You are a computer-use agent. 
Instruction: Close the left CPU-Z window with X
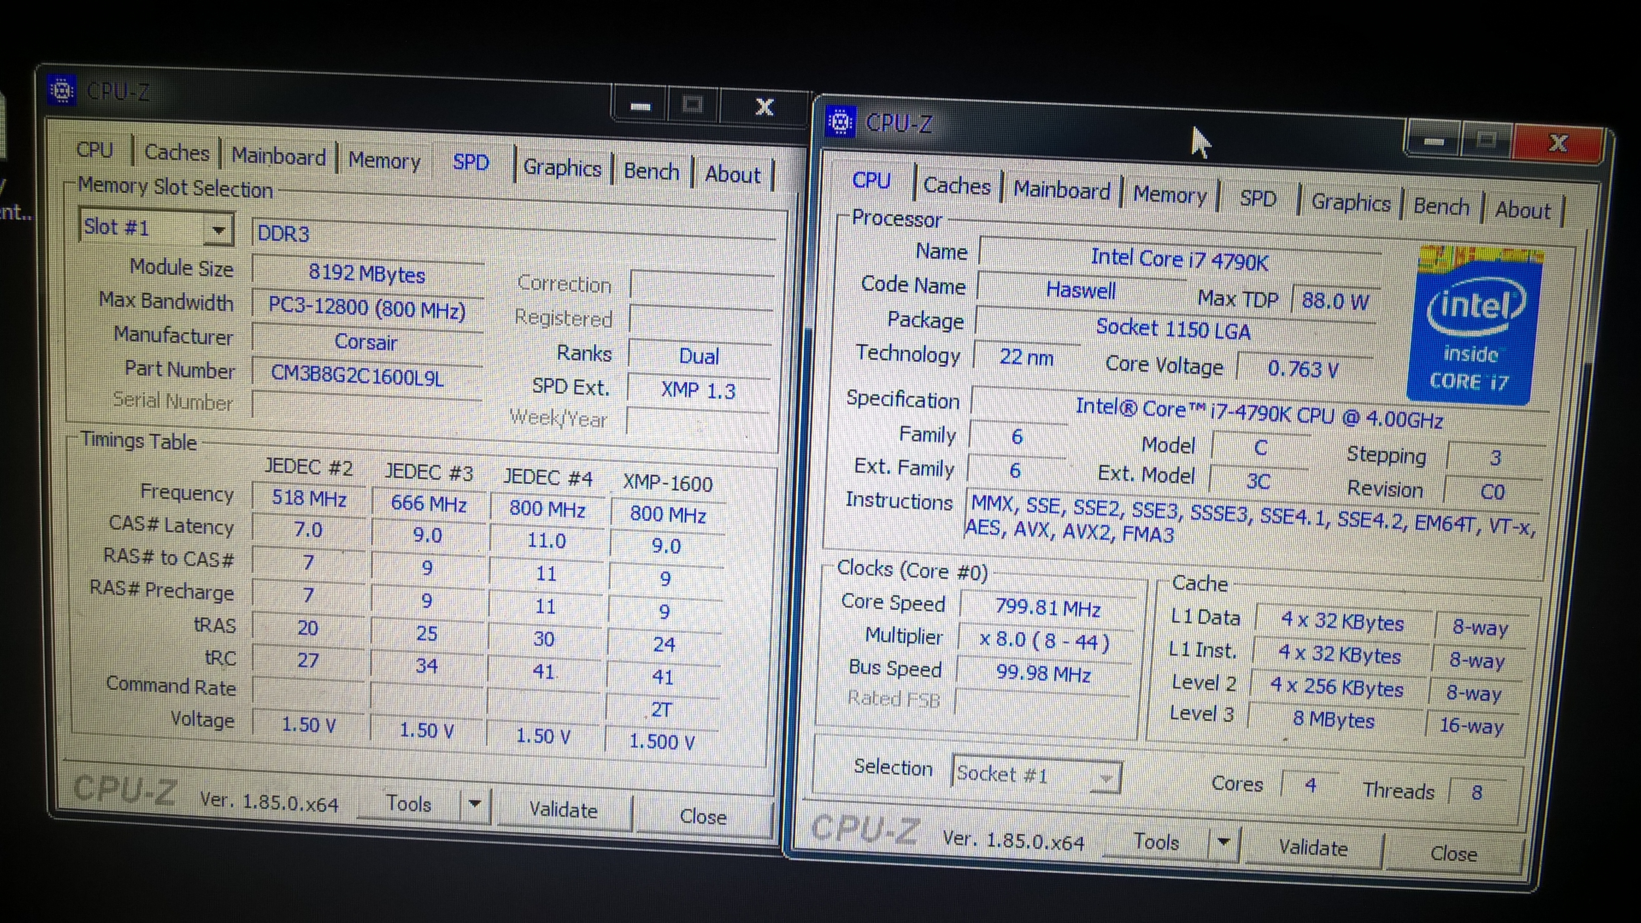(765, 107)
